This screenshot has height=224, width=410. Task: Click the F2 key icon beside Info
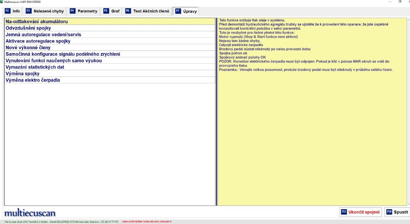(7, 11)
